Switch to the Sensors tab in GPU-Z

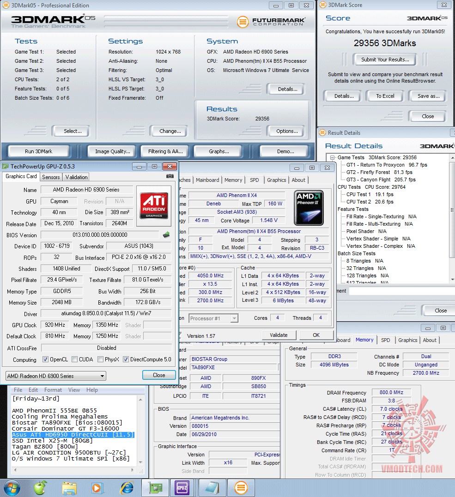(51, 177)
